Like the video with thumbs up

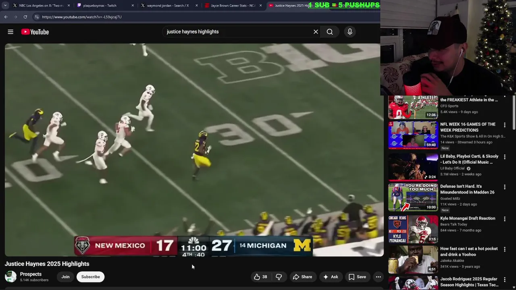click(x=260, y=277)
